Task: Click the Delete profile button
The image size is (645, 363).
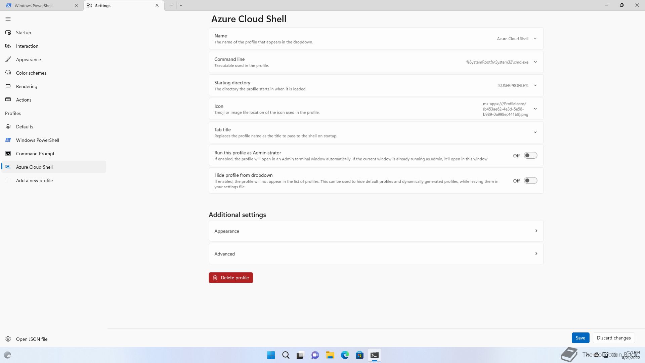Action: (x=231, y=278)
